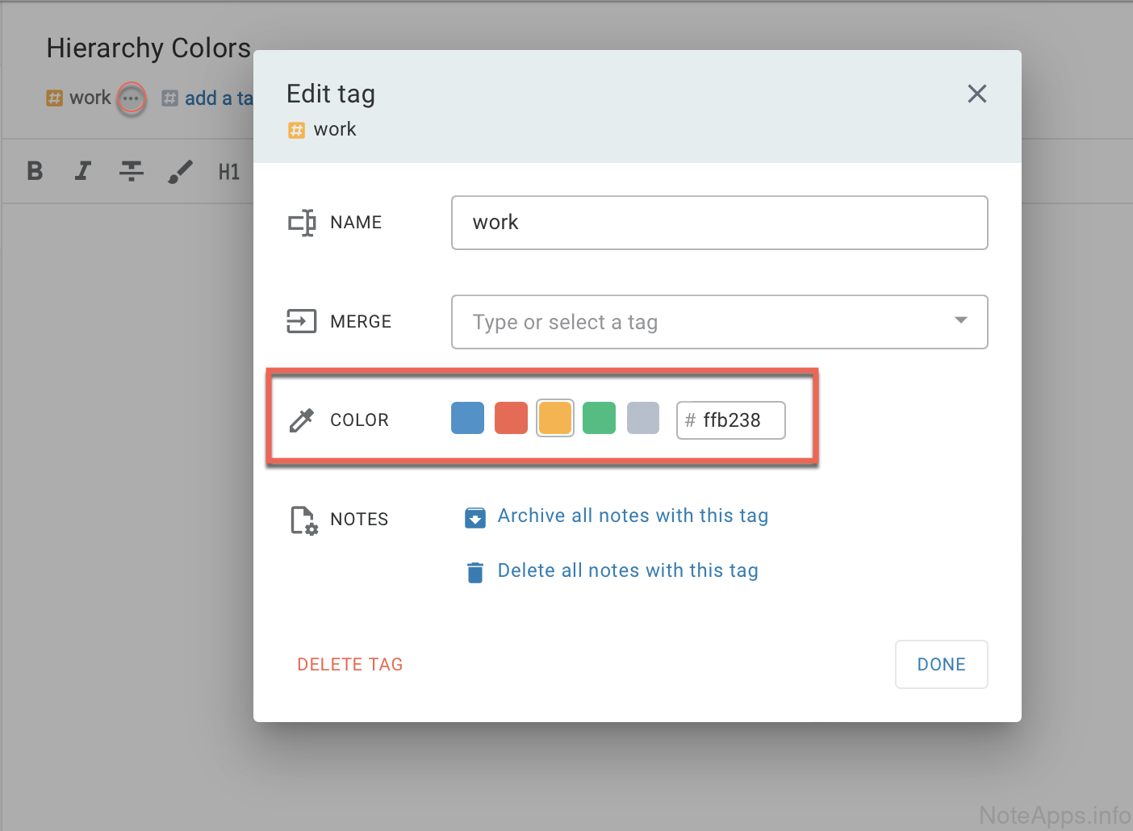The image size is (1133, 831).
Task: Pick the red color swatch
Action: pos(511,418)
